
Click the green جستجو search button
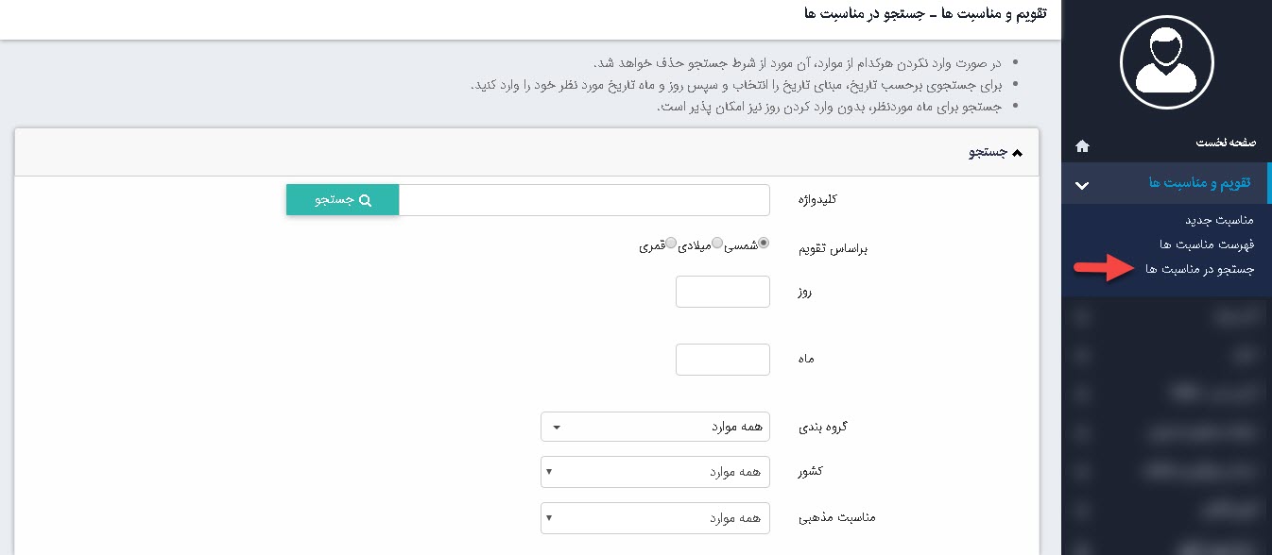pos(342,200)
